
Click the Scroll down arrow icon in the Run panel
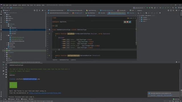pyautogui.click(x=6, y=67)
